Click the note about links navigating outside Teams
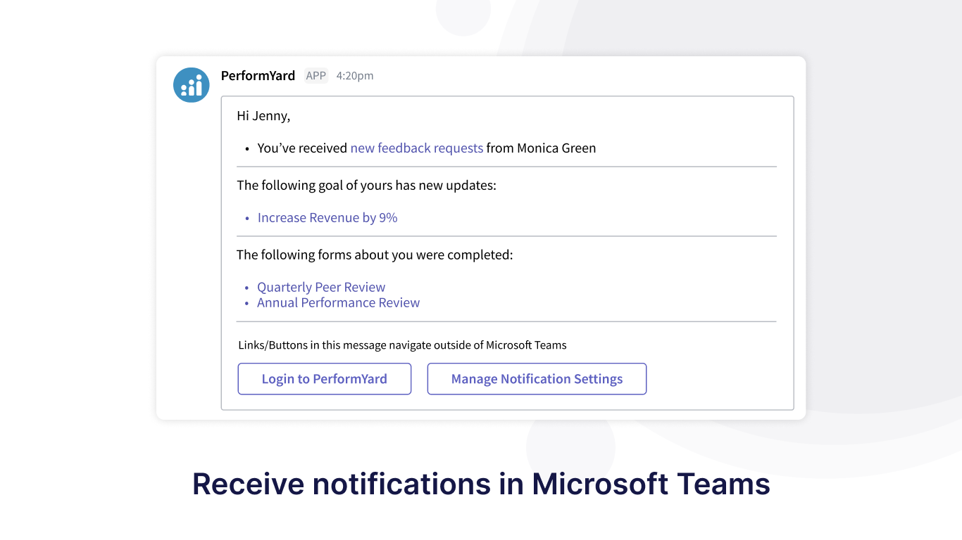This screenshot has width=962, height=540. [x=402, y=345]
